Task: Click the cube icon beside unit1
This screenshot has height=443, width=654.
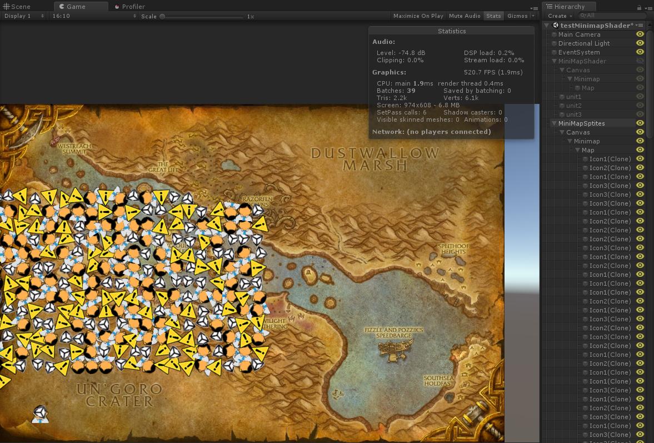Action: [562, 97]
